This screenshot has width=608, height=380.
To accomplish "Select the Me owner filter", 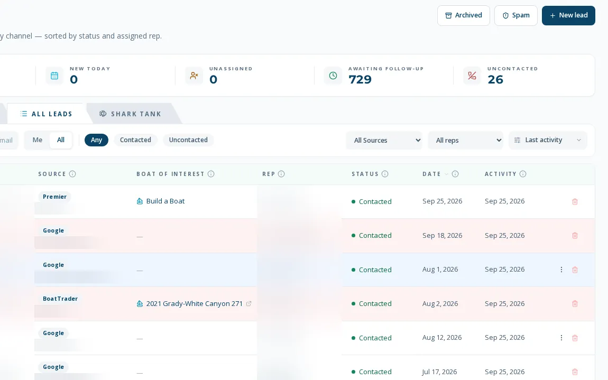I will [x=37, y=140].
